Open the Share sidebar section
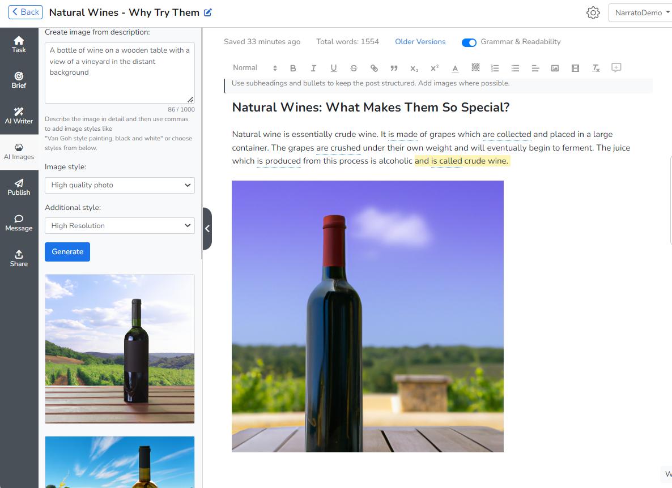672x488 pixels. [x=19, y=259]
